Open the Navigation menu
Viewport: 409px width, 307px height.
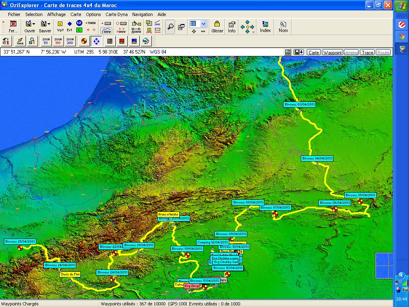pyautogui.click(x=142, y=14)
